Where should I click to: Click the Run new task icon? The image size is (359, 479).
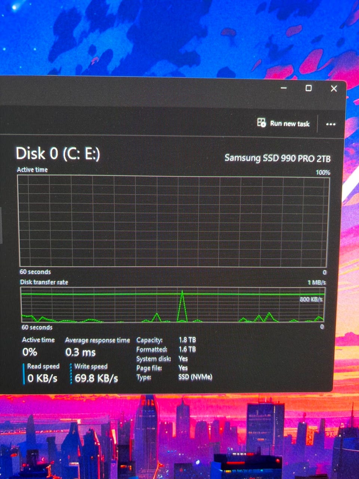coord(261,123)
